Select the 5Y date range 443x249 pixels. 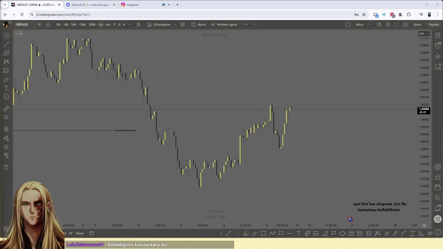tap(71, 233)
